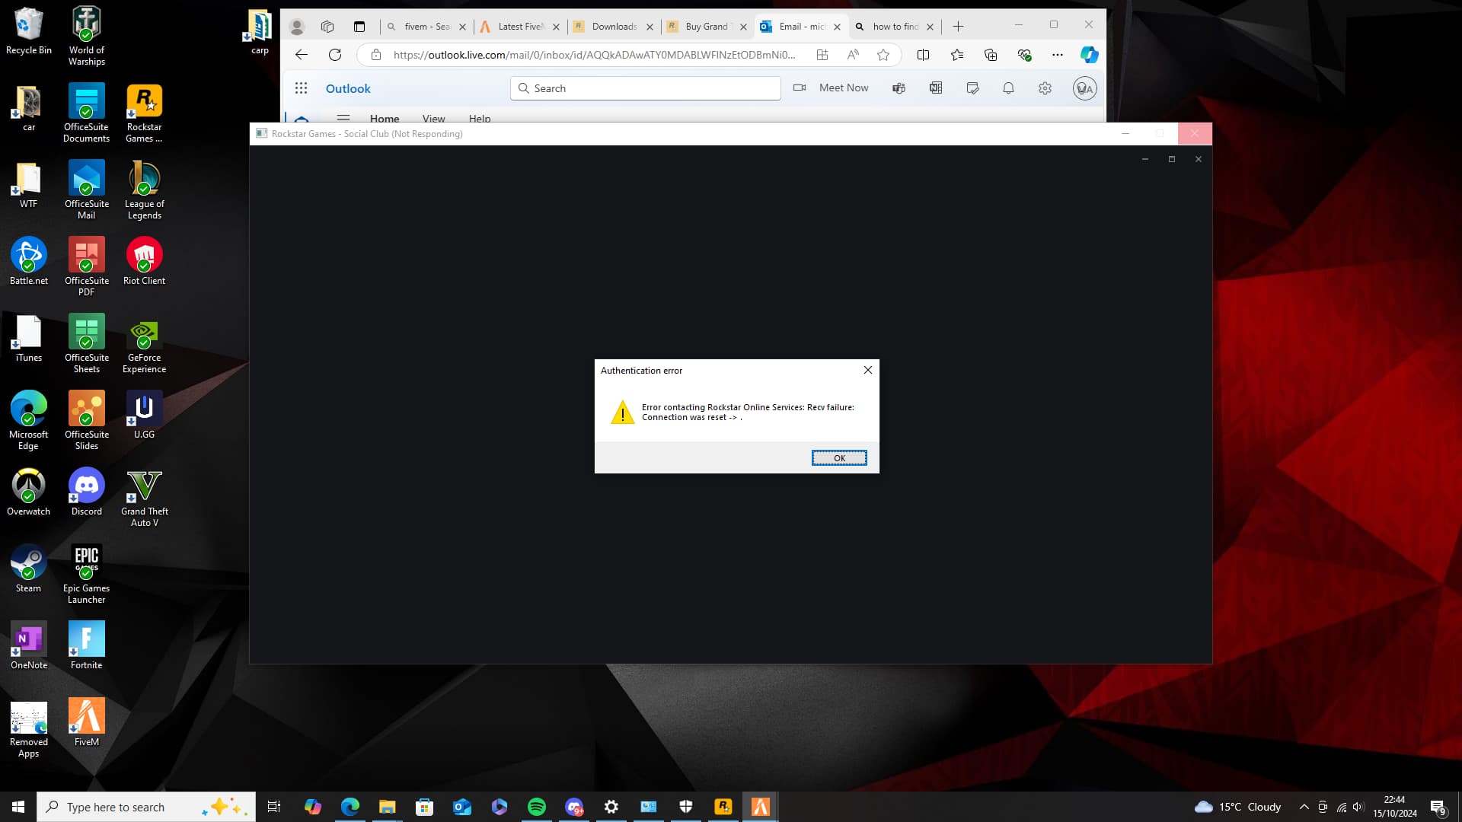Open Copilot in Edge sidebar
The height and width of the screenshot is (822, 1462).
[x=1089, y=55]
